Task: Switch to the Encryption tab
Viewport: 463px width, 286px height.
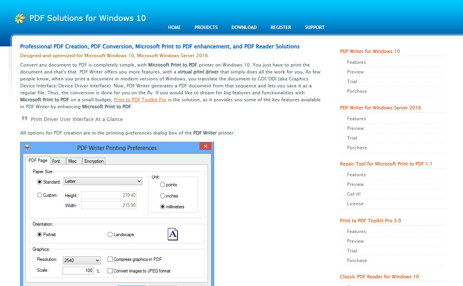Action: click(94, 161)
